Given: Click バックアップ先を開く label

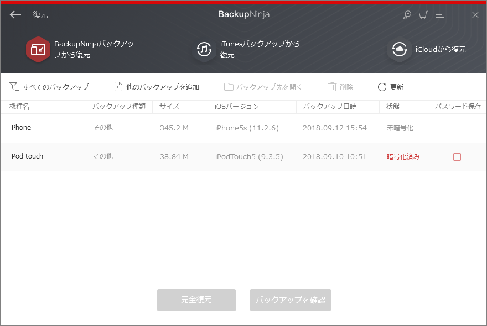Looking at the screenshot, I should tap(269, 87).
